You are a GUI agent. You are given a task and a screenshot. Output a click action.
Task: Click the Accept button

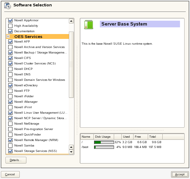click(x=180, y=174)
